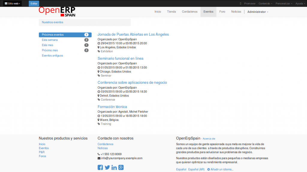Open the Administrator user dropdown
307x172 pixels.
coord(258,12)
